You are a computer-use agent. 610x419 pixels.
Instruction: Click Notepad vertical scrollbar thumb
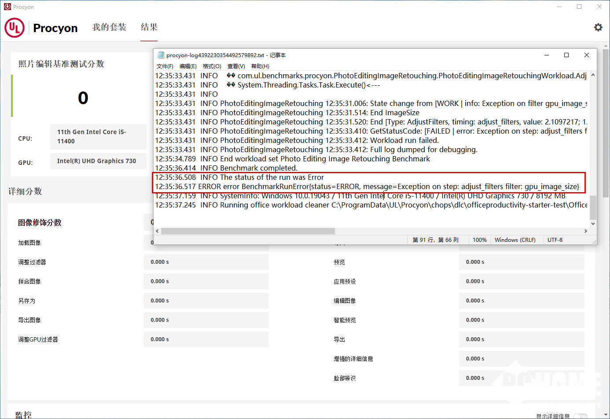tap(593, 207)
